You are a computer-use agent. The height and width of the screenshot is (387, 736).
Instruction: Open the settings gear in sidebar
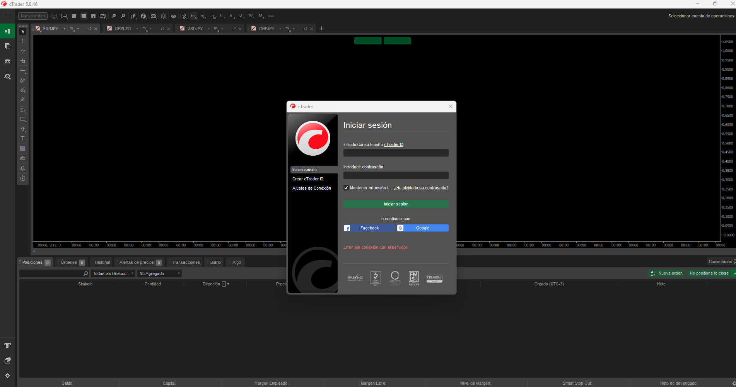tap(7, 375)
